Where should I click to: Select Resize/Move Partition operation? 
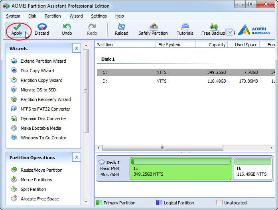(41, 170)
